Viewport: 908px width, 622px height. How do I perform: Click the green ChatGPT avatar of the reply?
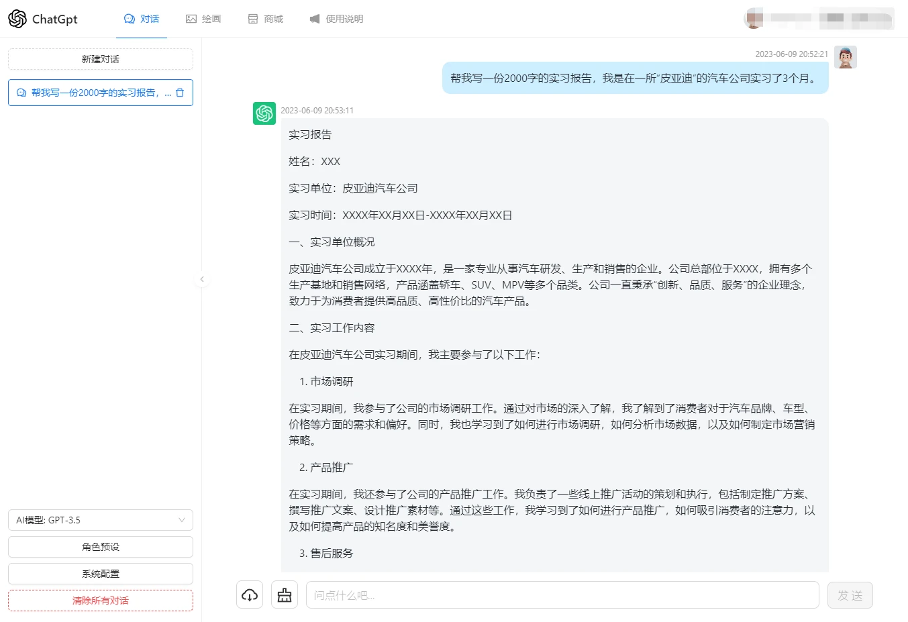(x=264, y=113)
